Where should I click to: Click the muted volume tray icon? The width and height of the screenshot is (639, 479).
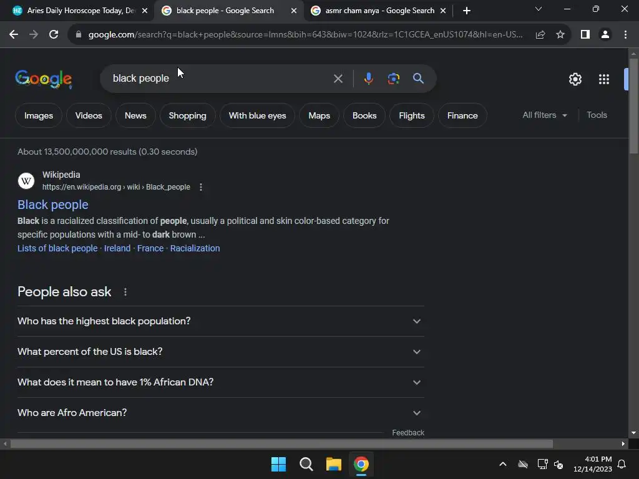(559, 464)
